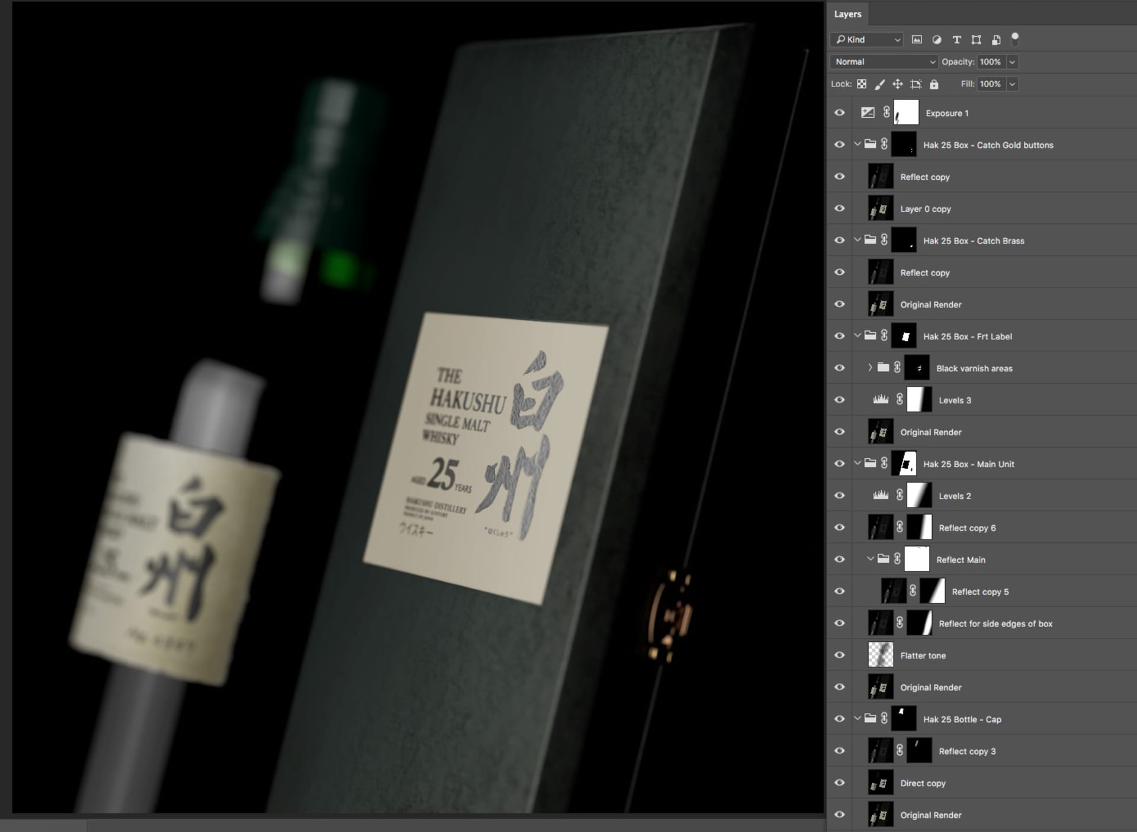Open the Fill slider dropdown arrow

point(1012,84)
